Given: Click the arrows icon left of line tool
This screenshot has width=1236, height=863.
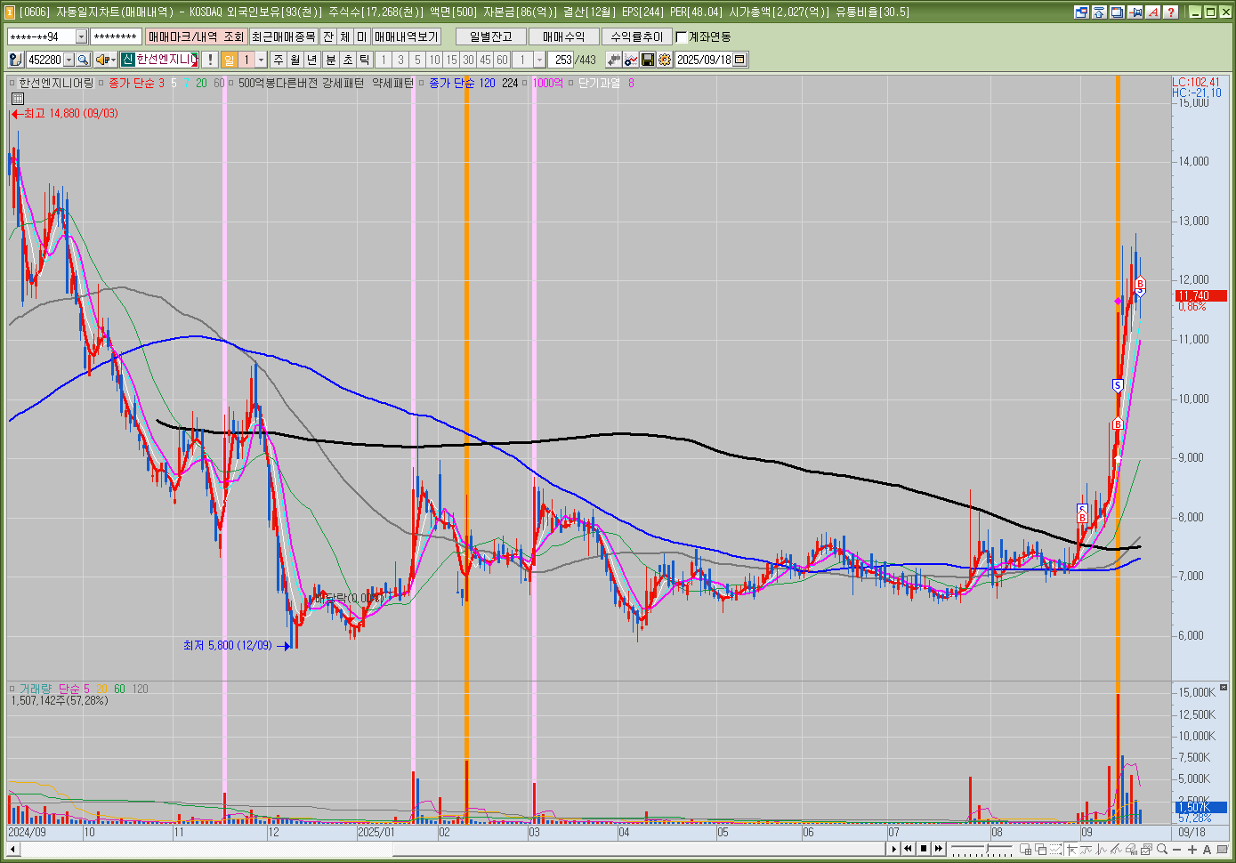Looking at the screenshot, I should [614, 60].
